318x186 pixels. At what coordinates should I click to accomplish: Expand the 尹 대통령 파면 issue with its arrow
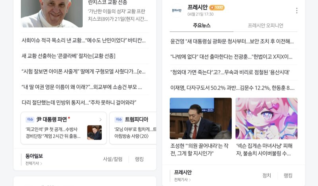coord(101,119)
